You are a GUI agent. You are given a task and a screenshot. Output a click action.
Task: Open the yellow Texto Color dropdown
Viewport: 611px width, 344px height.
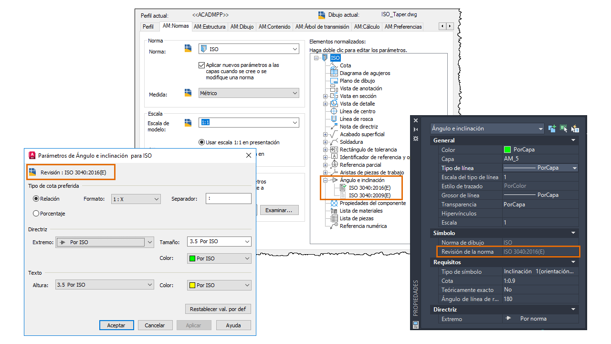coord(219,285)
